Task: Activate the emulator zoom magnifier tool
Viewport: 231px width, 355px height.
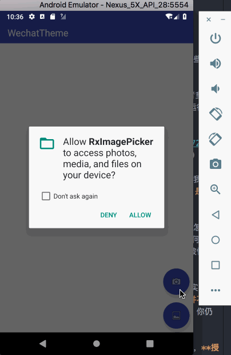Action: point(216,190)
